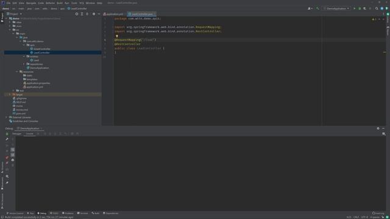Toggle the Project stripe button on the left edge
Image resolution: width=390 pixels, height=219 pixels.
point(2,18)
